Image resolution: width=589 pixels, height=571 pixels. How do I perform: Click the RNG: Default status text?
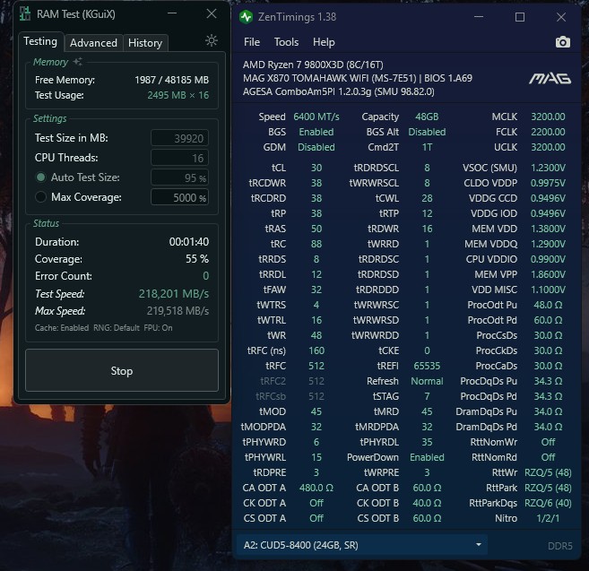pyautogui.click(x=117, y=328)
